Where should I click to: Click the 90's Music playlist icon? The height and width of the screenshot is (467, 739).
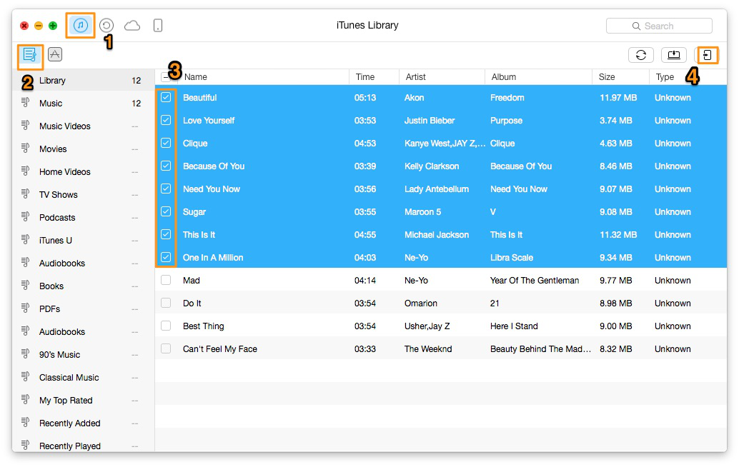[26, 353]
